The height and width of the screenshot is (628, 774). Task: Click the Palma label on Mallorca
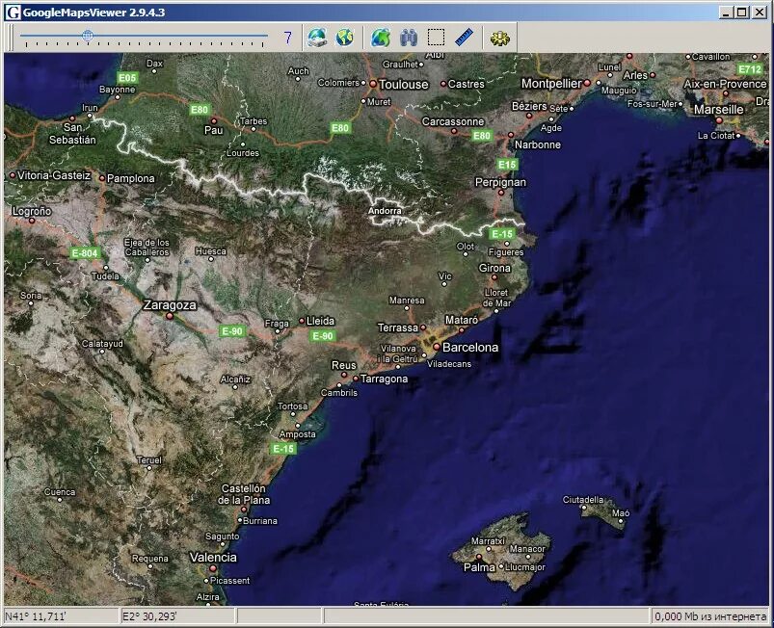tap(479, 567)
